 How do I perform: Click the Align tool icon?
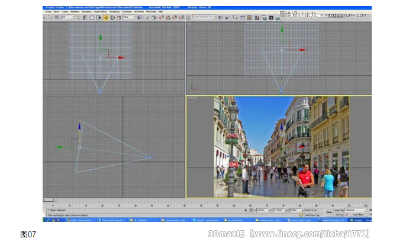227,18
